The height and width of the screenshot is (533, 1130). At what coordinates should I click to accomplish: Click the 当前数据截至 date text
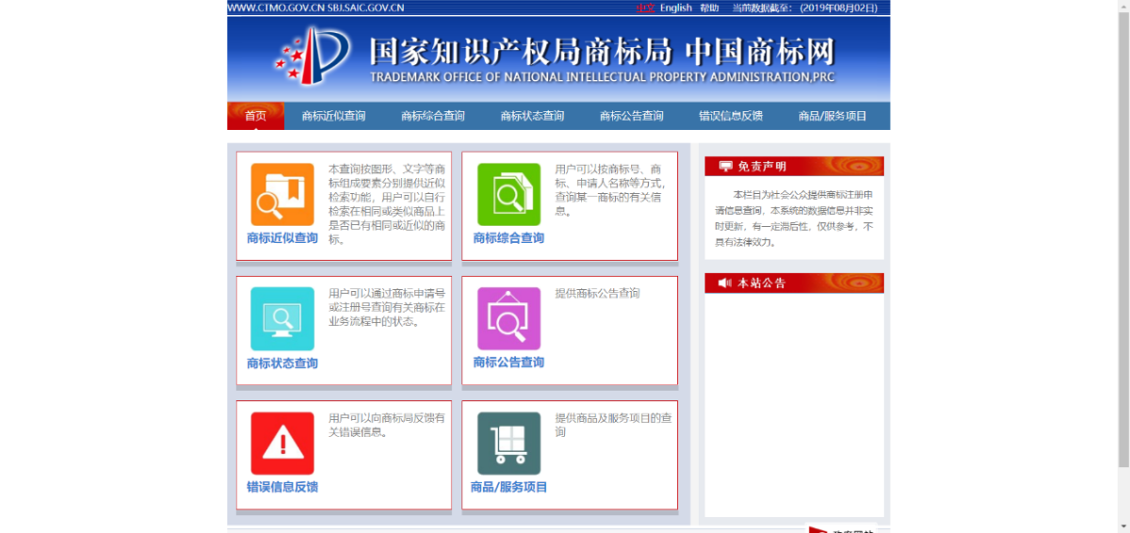(805, 8)
